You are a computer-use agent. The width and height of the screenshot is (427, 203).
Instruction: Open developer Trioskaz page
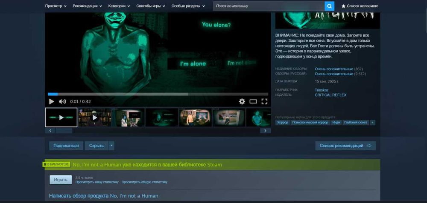pos(322,90)
